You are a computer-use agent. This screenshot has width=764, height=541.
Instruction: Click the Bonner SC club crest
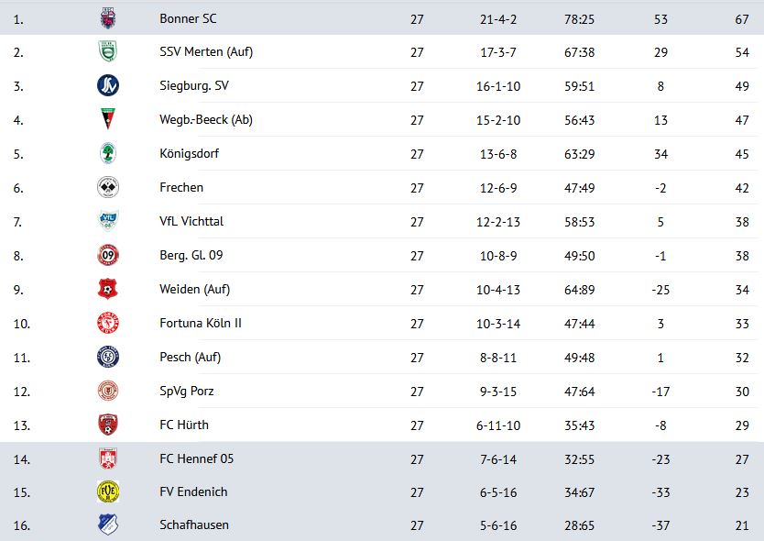[x=108, y=18]
